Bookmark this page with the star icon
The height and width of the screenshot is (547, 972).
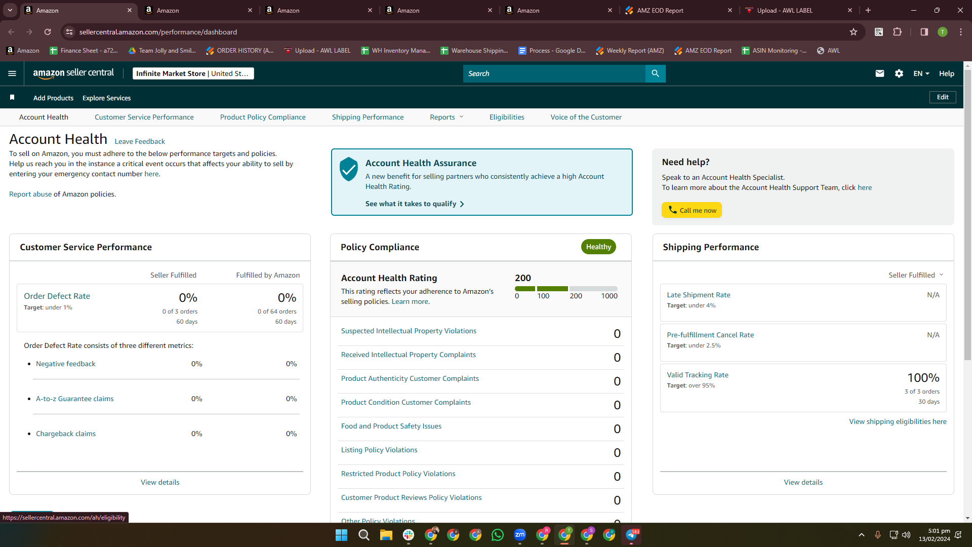pyautogui.click(x=854, y=32)
